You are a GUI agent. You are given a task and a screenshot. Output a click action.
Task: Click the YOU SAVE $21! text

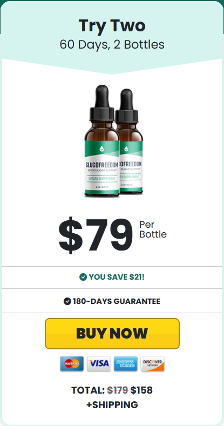click(117, 277)
